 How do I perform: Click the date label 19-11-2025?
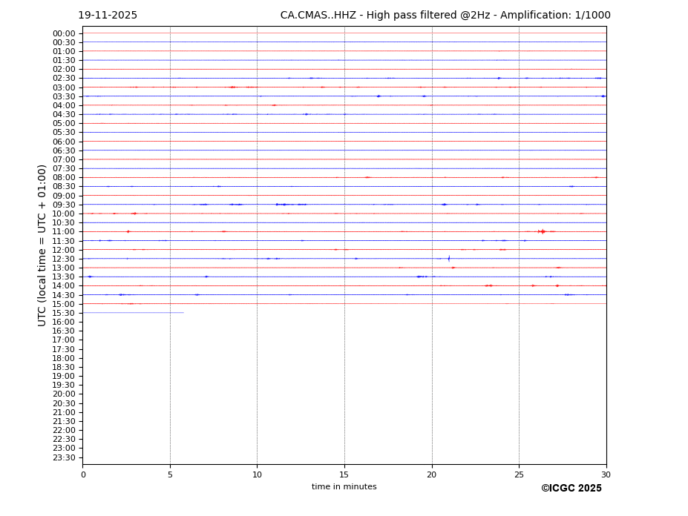(108, 16)
